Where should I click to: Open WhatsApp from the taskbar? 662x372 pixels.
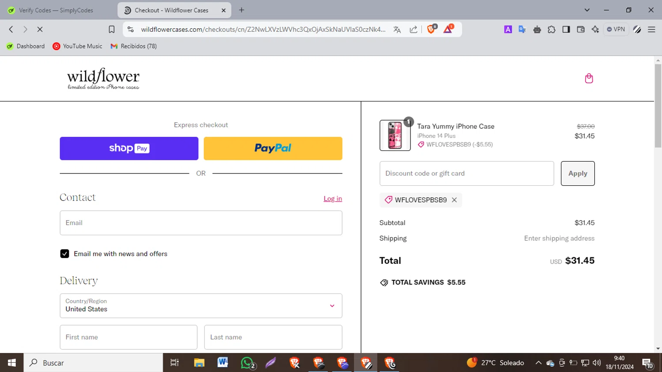[x=248, y=363]
